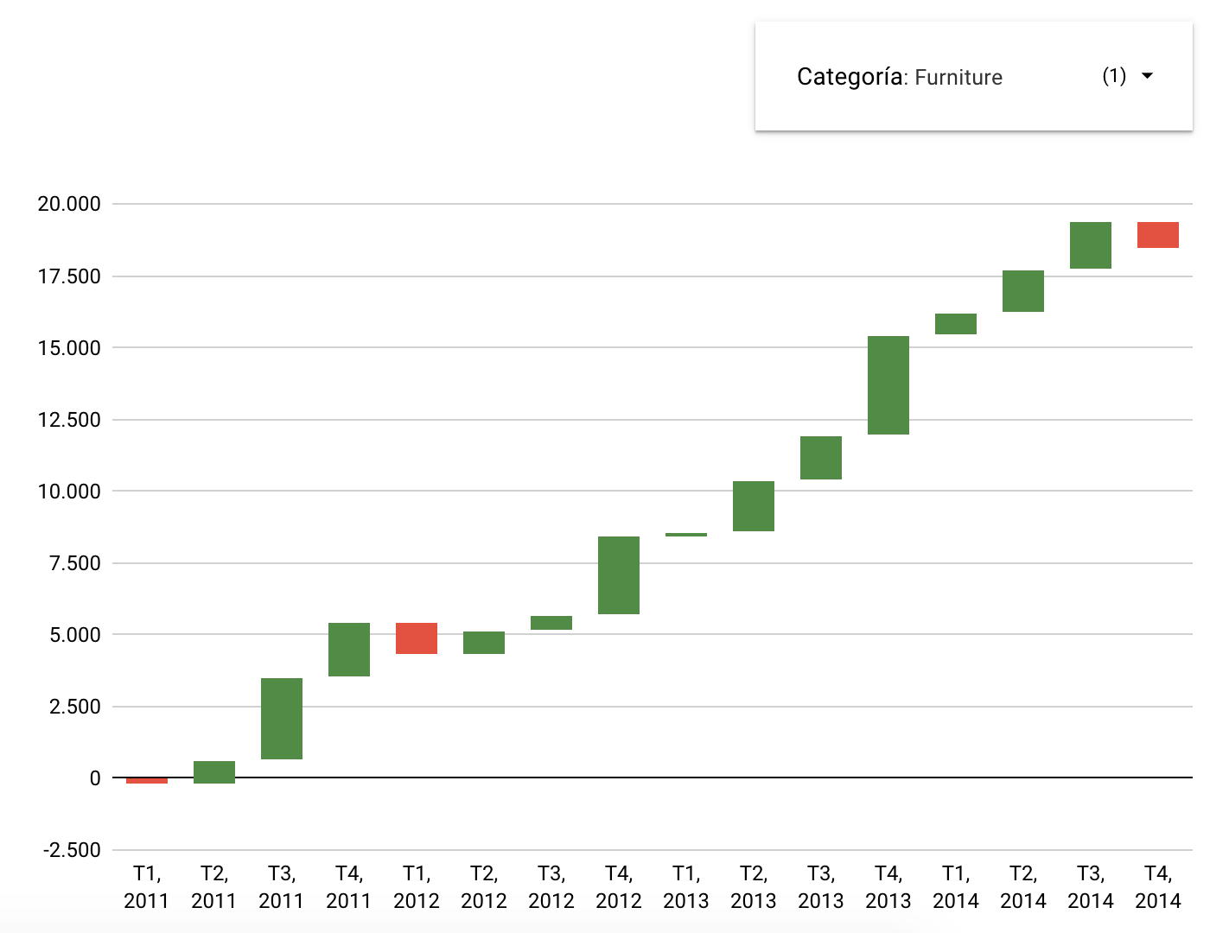This screenshot has height=933, width=1229.
Task: Select the T2, 2014 green bar
Action: click(1023, 291)
